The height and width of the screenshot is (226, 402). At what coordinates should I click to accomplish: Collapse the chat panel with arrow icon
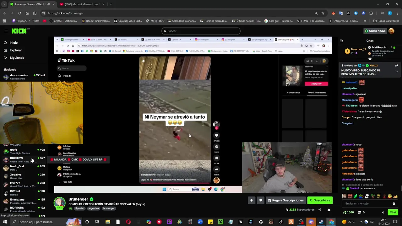click(x=342, y=41)
